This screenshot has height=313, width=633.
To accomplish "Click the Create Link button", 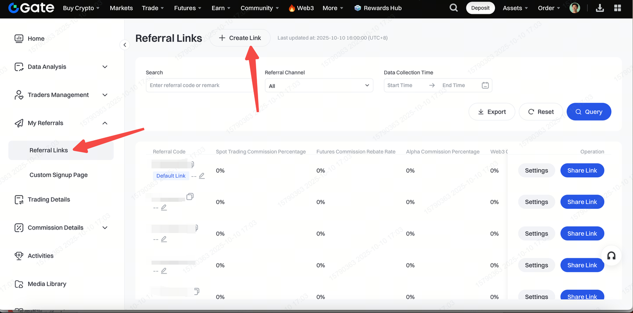I will [240, 38].
